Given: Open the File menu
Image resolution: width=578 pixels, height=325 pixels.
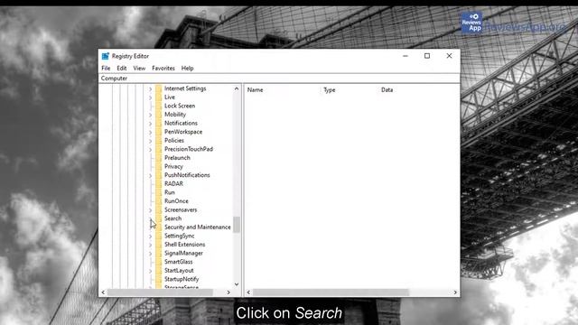Looking at the screenshot, I should click(x=106, y=69).
